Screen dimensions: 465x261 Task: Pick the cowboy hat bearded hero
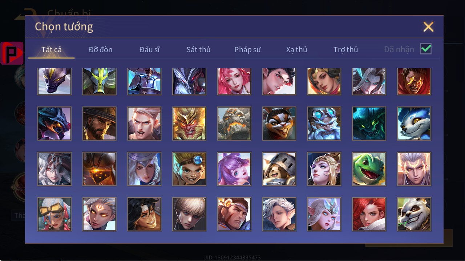tap(100, 123)
